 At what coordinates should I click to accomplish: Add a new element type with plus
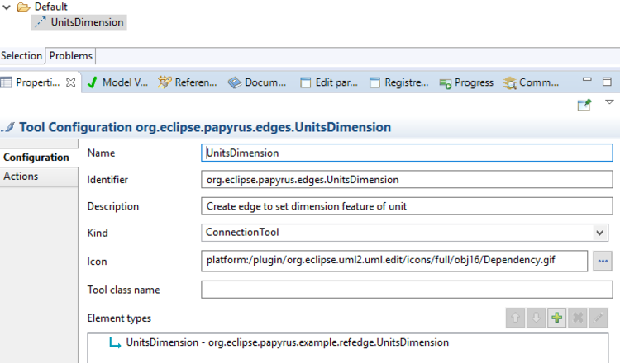click(x=556, y=318)
